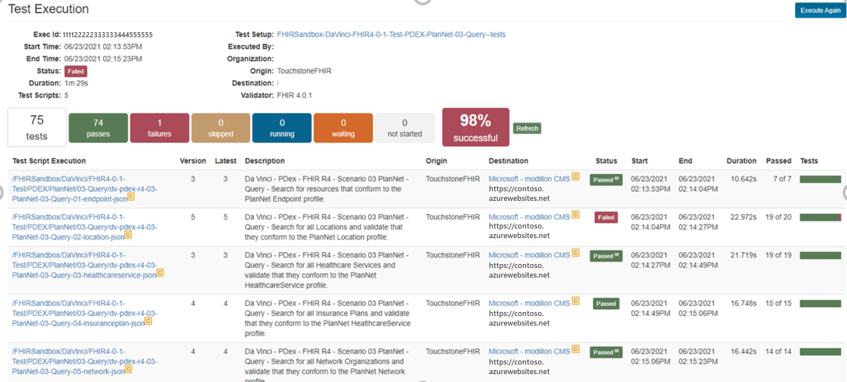
Task: Click the Failed badge on the location-json row
Action: coord(606,217)
